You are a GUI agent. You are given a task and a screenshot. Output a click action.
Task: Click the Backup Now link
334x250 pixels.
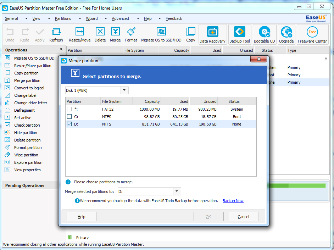(233, 201)
